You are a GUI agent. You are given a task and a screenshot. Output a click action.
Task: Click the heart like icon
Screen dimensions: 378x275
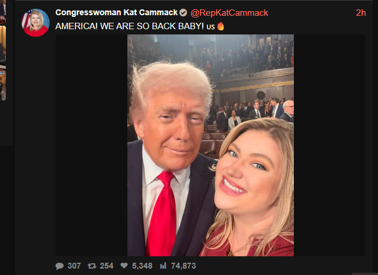(124, 266)
